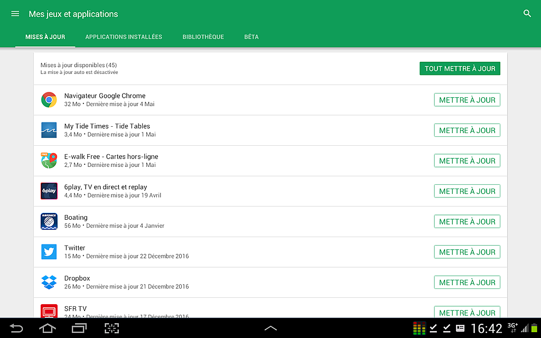Select 'Boating' title text
Screen dimensions: 541x338
[76, 217]
